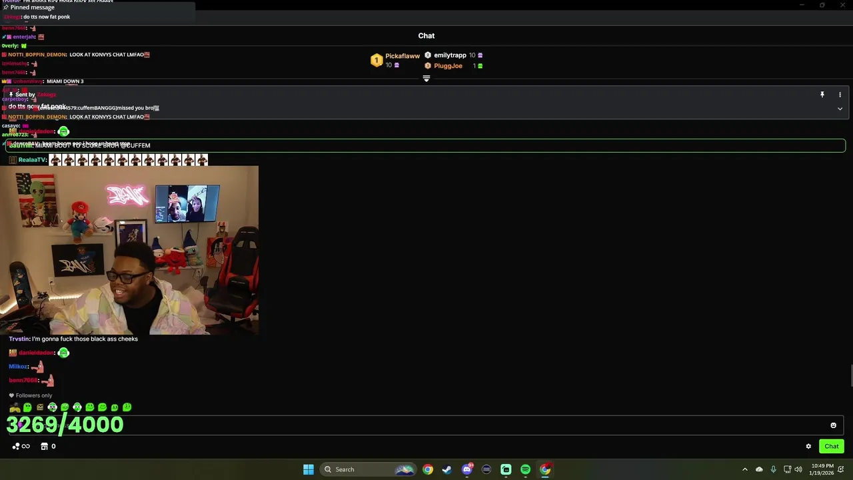853x480 pixels.
Task: Click the taskbar Search box
Action: click(x=369, y=469)
